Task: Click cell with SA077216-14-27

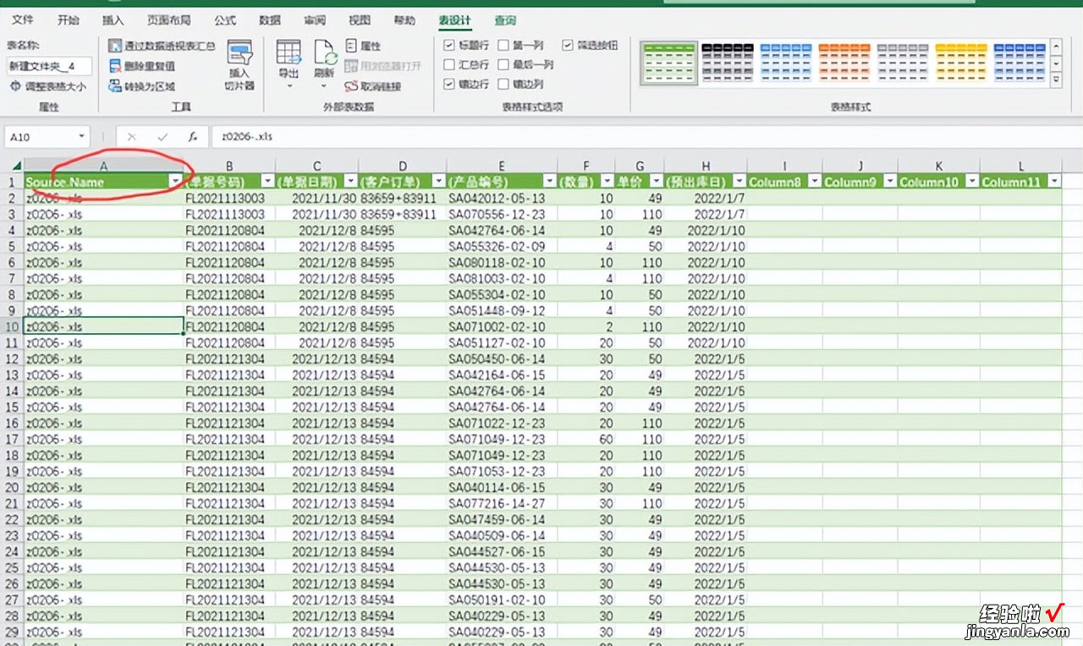Action: pos(502,503)
